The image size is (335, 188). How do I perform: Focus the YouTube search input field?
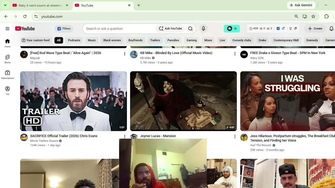pos(119,29)
